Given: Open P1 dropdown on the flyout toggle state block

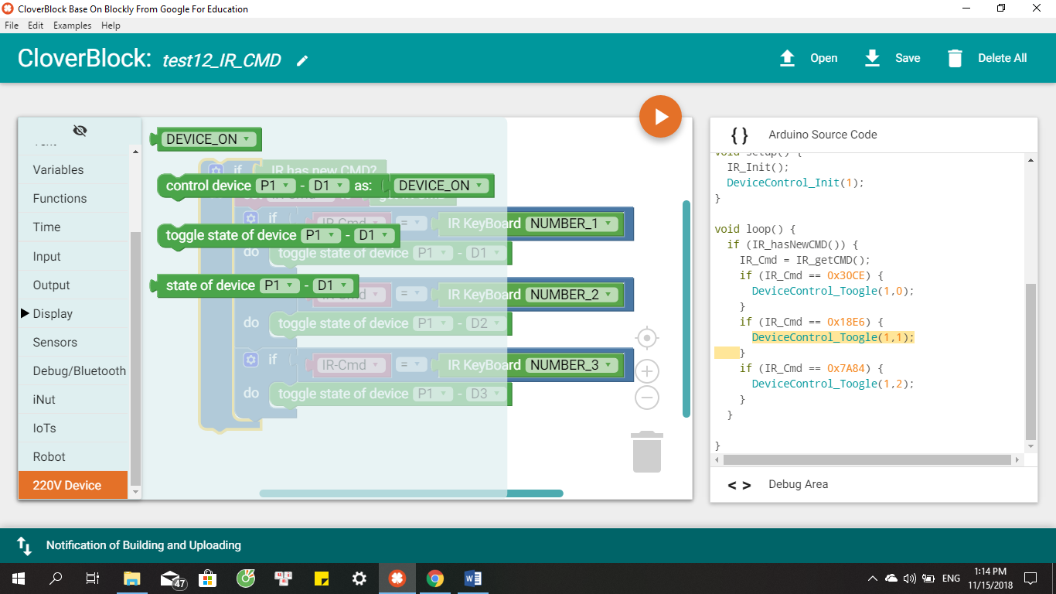Looking at the screenshot, I should (322, 235).
